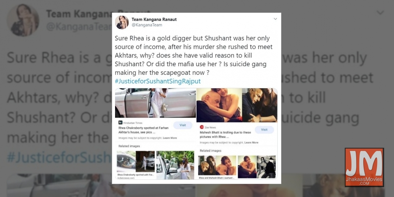394x197 pixels.
Task: Open the indiatvnews.com related image thumbnail
Action: click(x=136, y=165)
